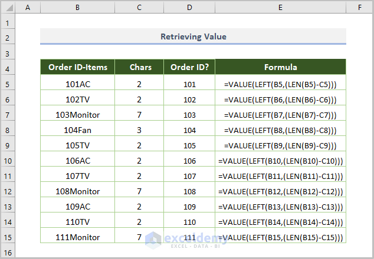
Task: Click the Select All corner triangle
Action: tap(8, 8)
